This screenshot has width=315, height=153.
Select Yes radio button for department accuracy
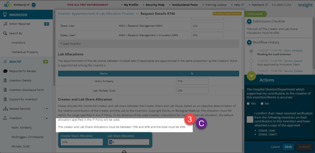(x=248, y=104)
